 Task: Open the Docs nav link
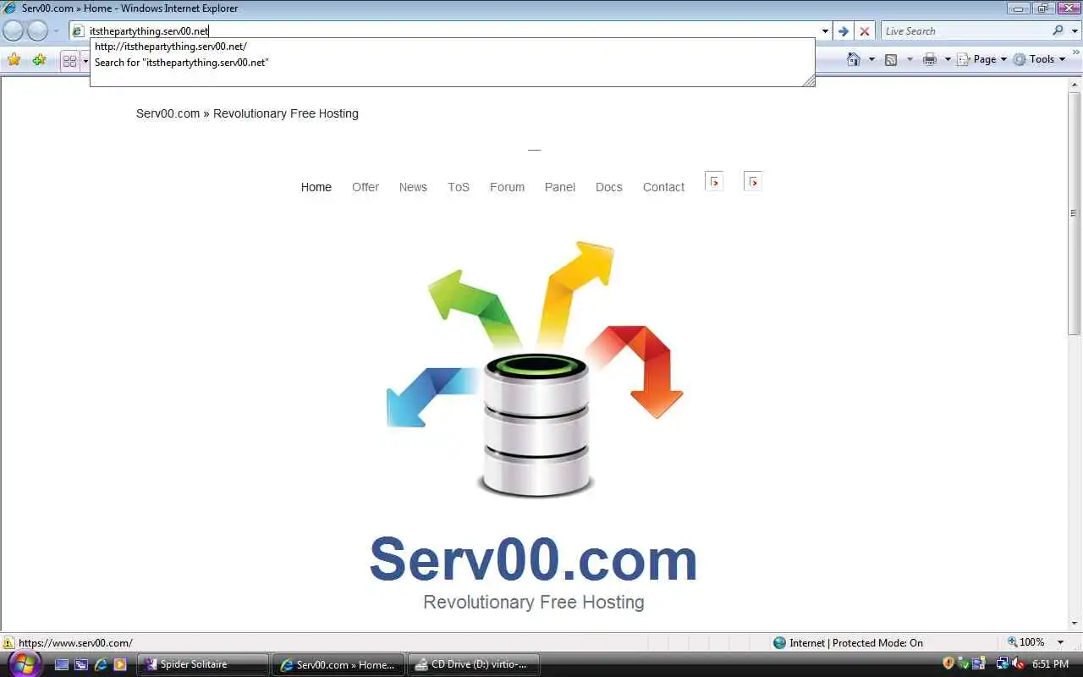[x=609, y=187]
